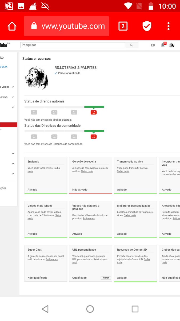Click the Status e recursos heading
This screenshot has height=321, width=180.
pyautogui.click(x=37, y=59)
